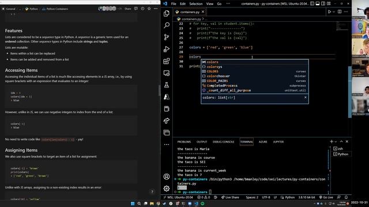
Task: Click the Share button in Notion
Action: 128,9
